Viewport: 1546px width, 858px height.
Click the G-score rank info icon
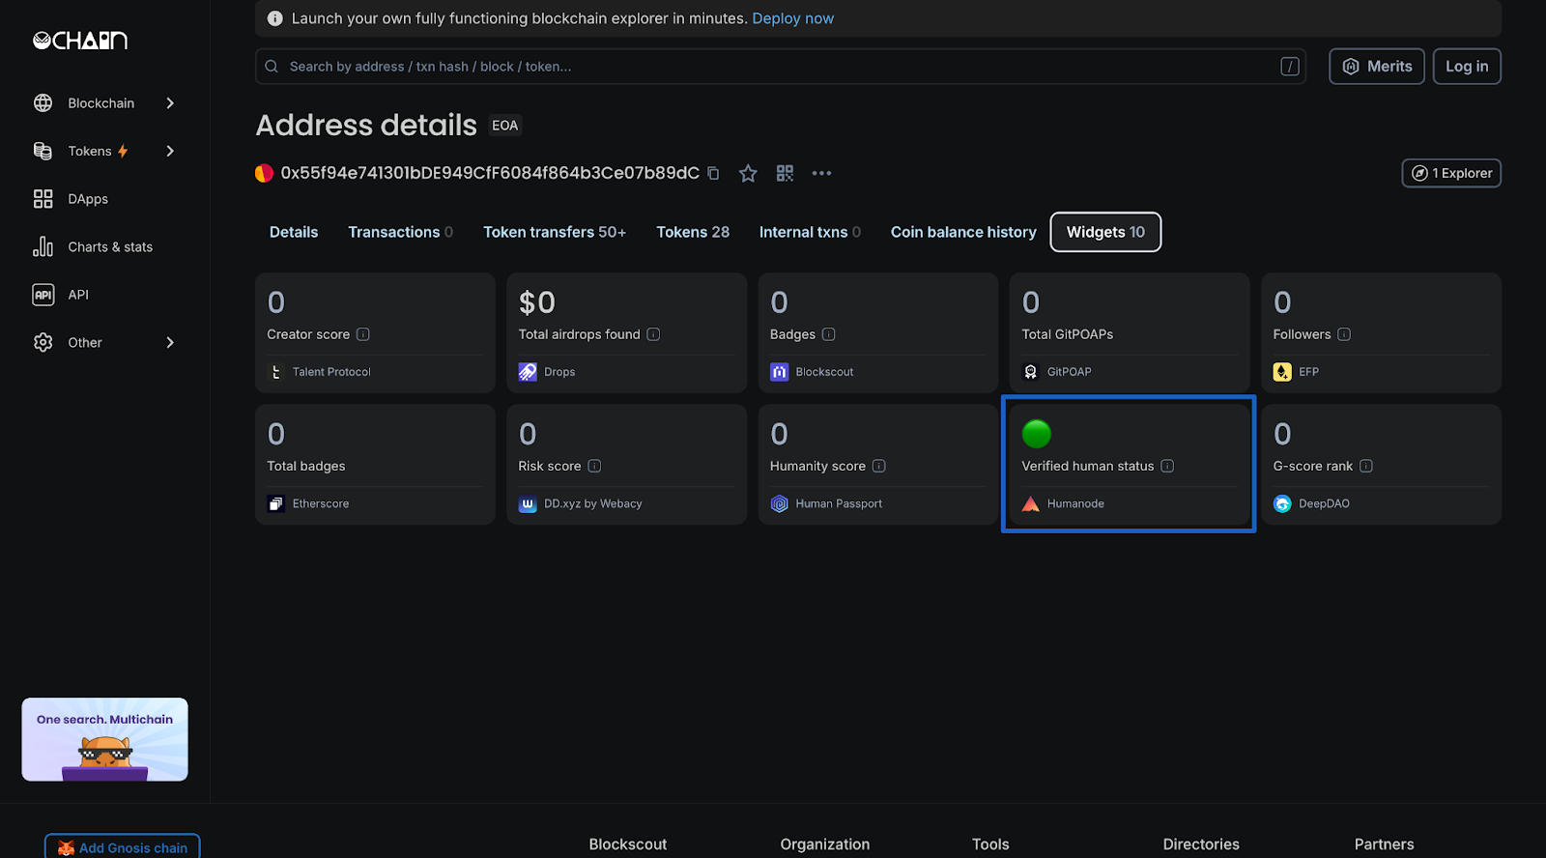coord(1366,466)
